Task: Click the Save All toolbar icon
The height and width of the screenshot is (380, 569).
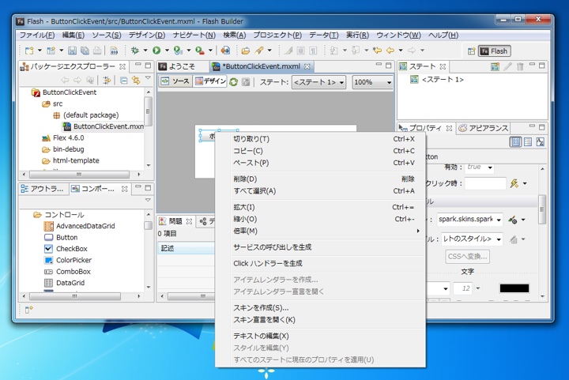Action: (85, 51)
